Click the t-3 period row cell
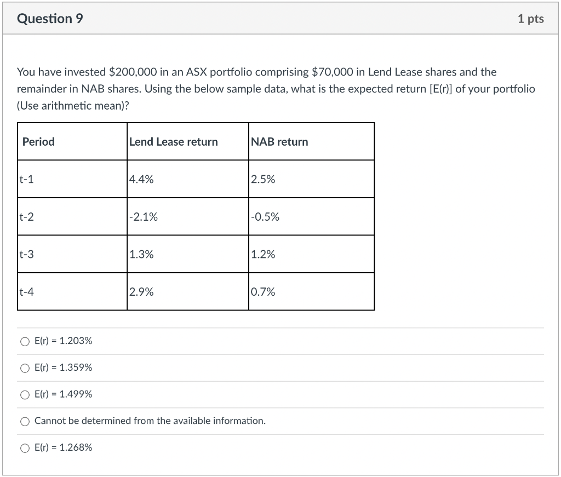 coord(26,254)
